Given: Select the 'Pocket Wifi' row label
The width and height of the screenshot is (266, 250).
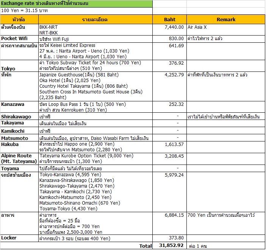Looking at the screenshot, I should click(19, 39).
